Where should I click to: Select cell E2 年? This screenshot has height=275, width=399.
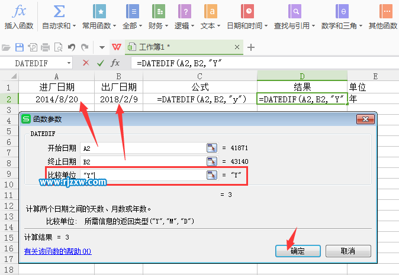click(374, 99)
